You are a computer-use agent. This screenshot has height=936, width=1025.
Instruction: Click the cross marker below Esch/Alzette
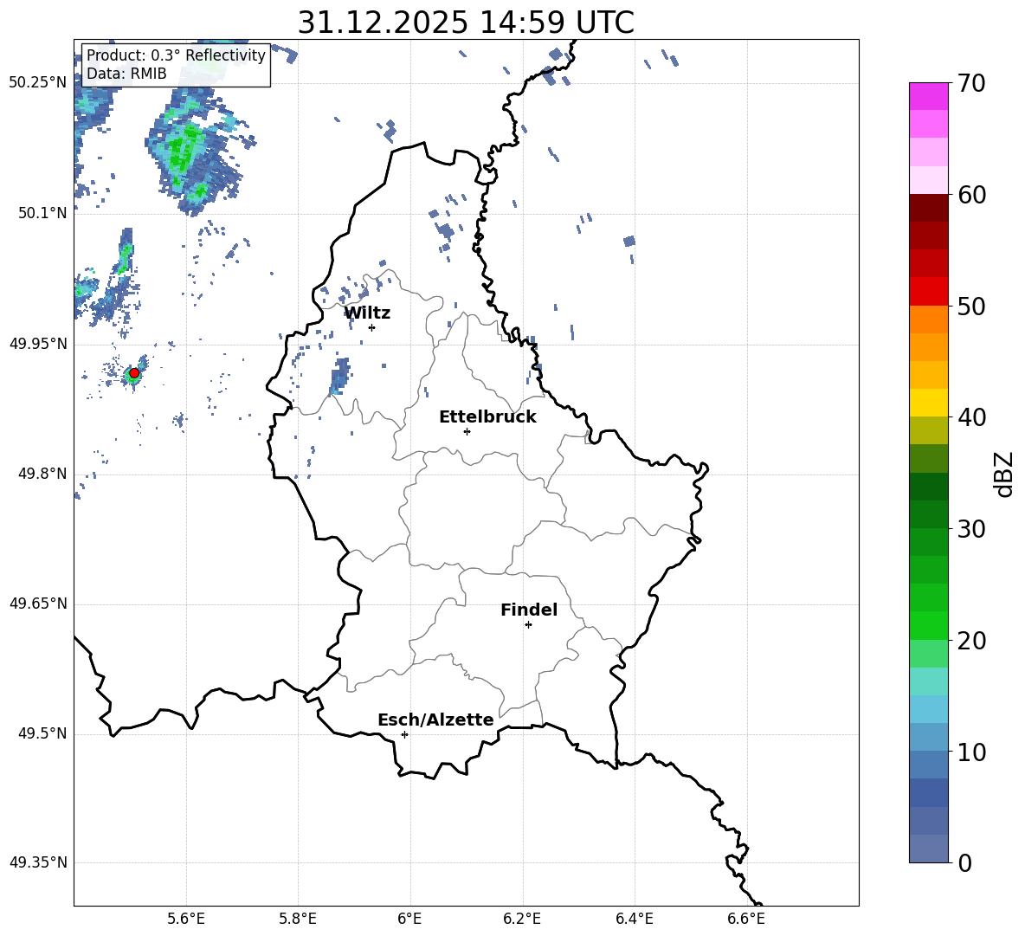point(404,734)
